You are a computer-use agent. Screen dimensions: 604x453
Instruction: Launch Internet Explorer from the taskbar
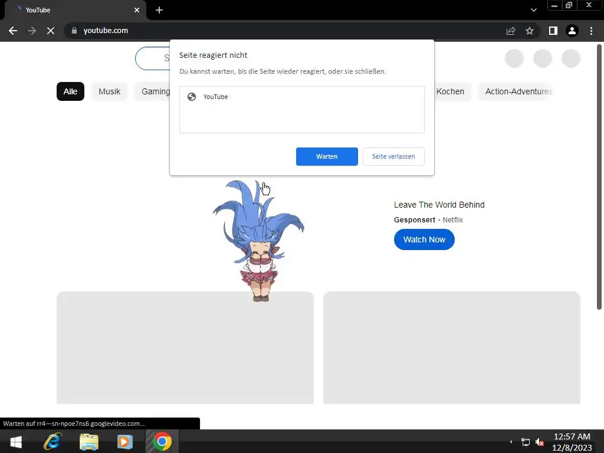click(52, 441)
